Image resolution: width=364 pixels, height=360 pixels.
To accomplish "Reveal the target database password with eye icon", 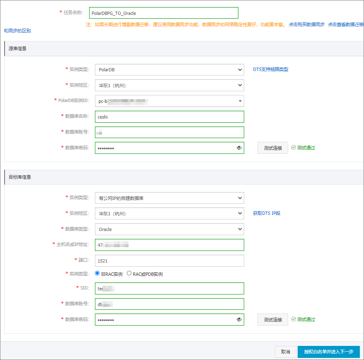I will pyautogui.click(x=239, y=320).
